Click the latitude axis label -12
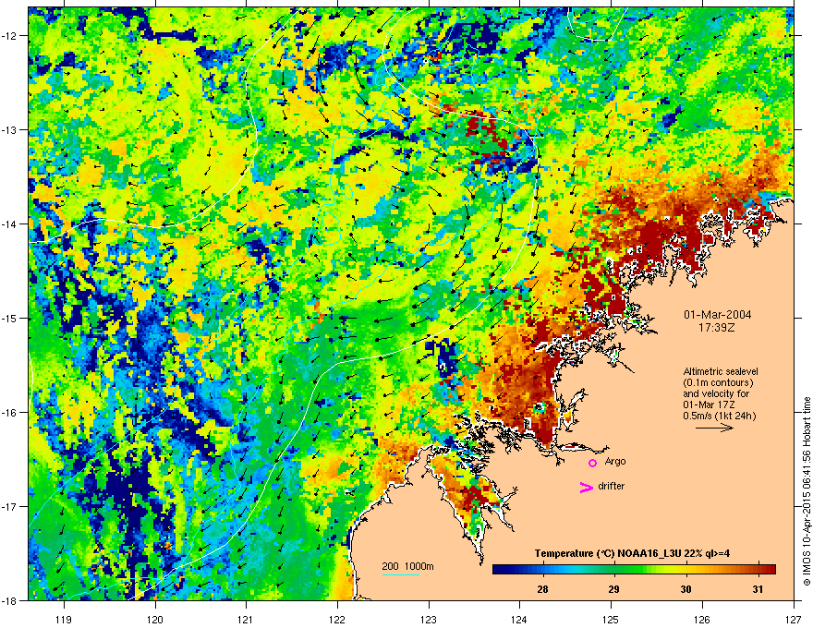Viewport: 813px width, 628px height. coord(10,36)
